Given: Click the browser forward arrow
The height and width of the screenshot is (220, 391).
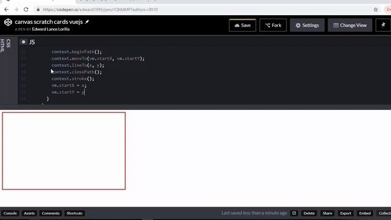Looking at the screenshot, I should (16, 10).
